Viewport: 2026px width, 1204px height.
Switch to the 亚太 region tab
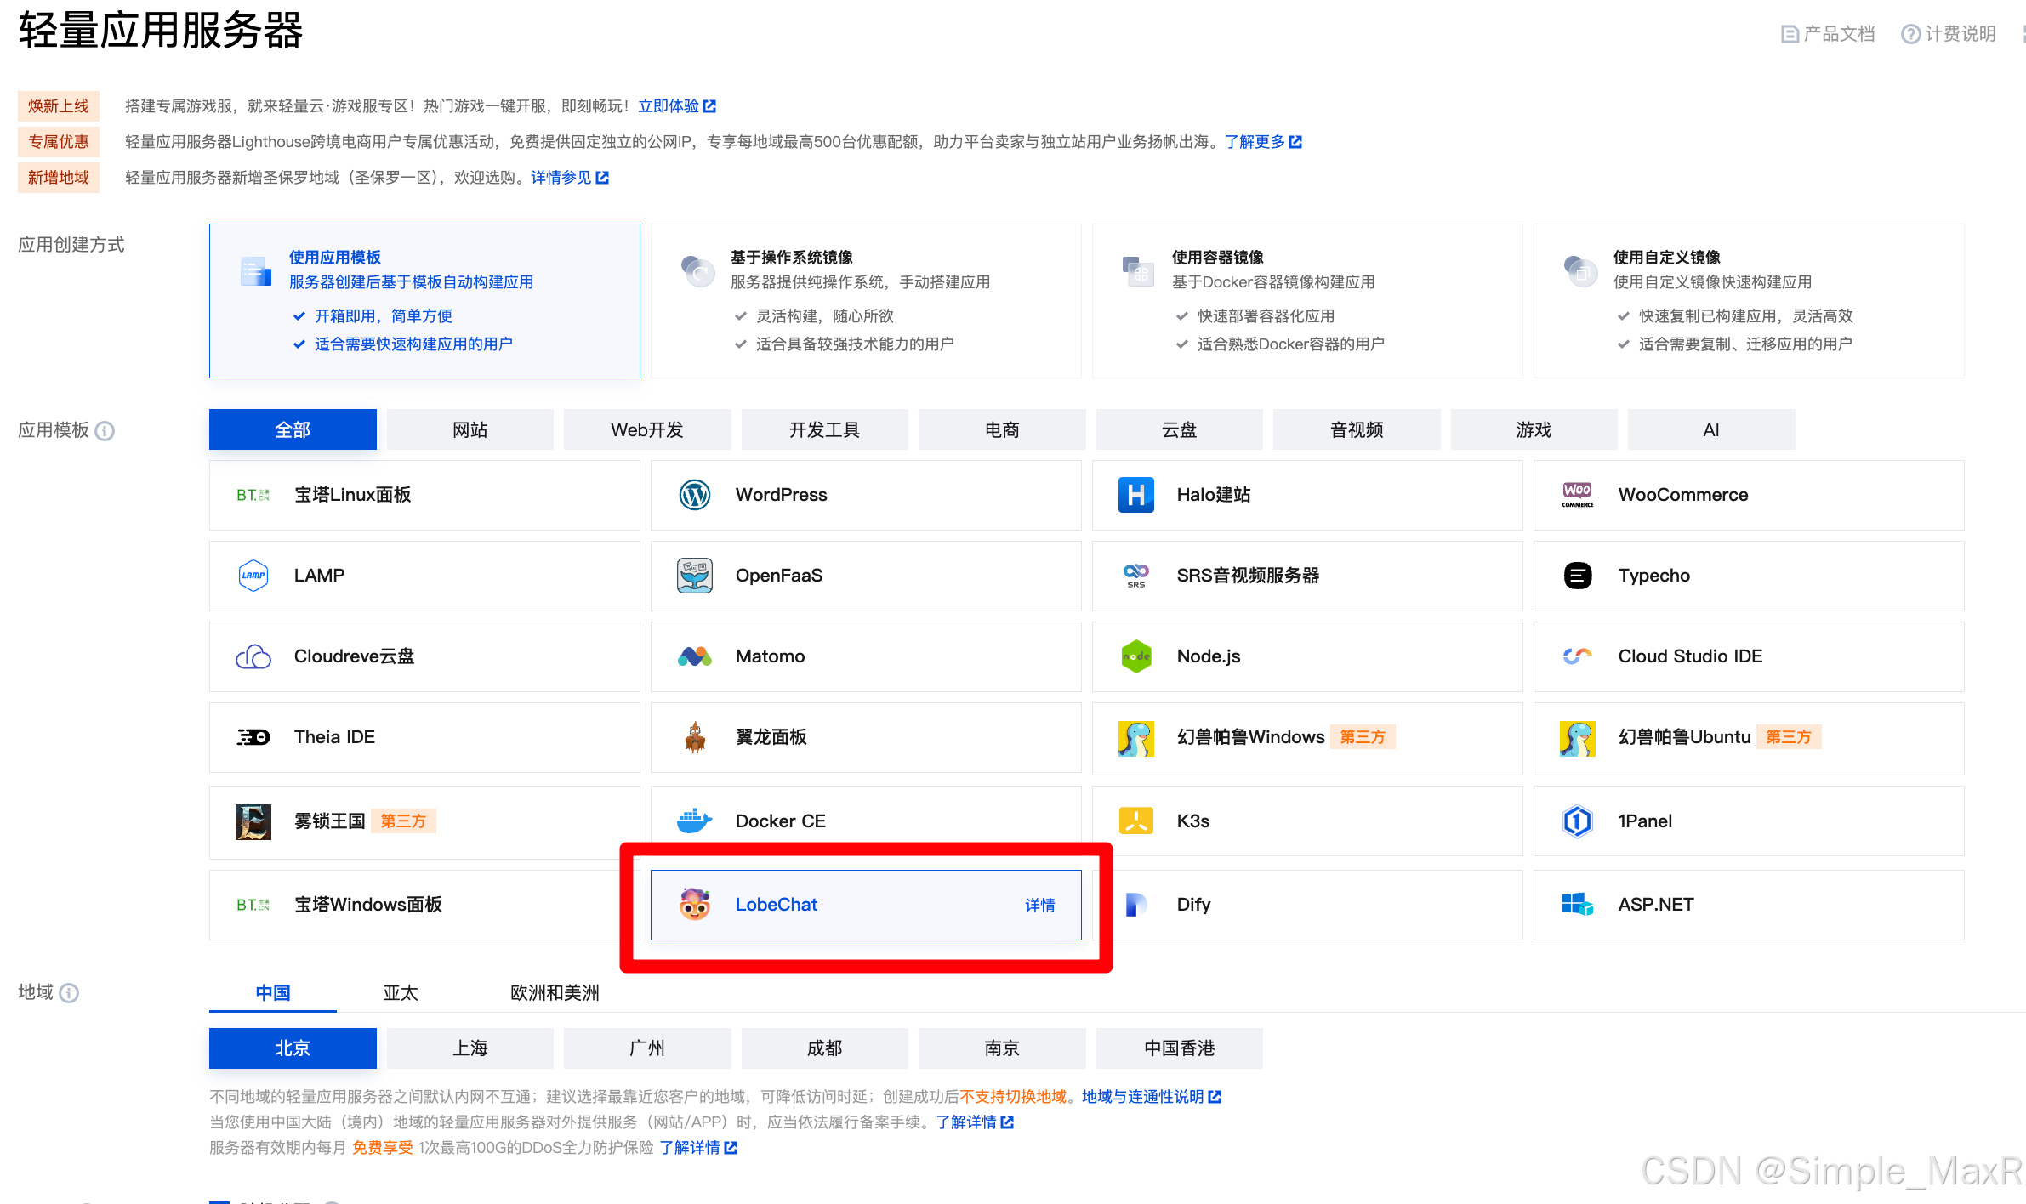[x=400, y=993]
